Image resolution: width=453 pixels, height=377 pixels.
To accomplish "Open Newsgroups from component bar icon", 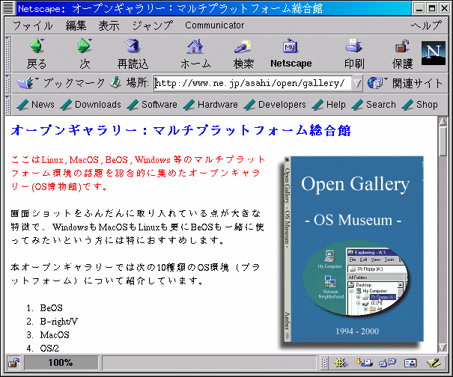I will [x=387, y=363].
